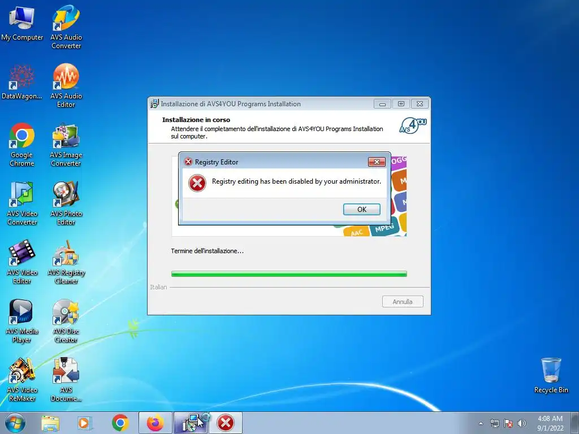Open Action Center flag icon
The height and width of the screenshot is (434, 579).
click(x=508, y=423)
